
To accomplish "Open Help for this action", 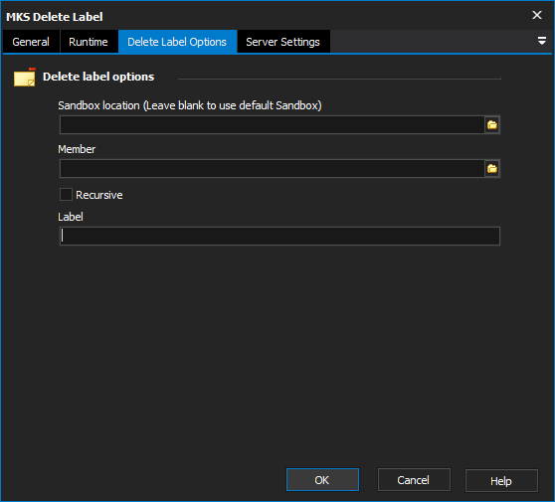I will click(x=501, y=481).
